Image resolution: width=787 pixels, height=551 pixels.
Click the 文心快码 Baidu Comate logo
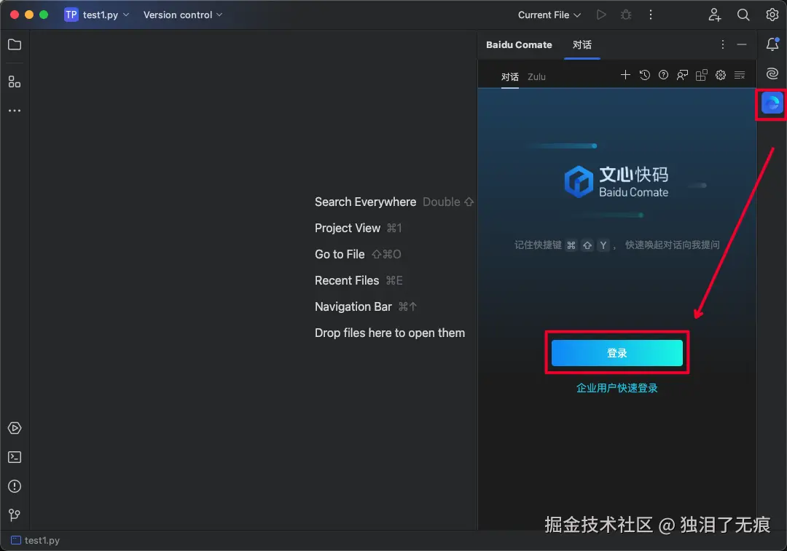(x=617, y=181)
